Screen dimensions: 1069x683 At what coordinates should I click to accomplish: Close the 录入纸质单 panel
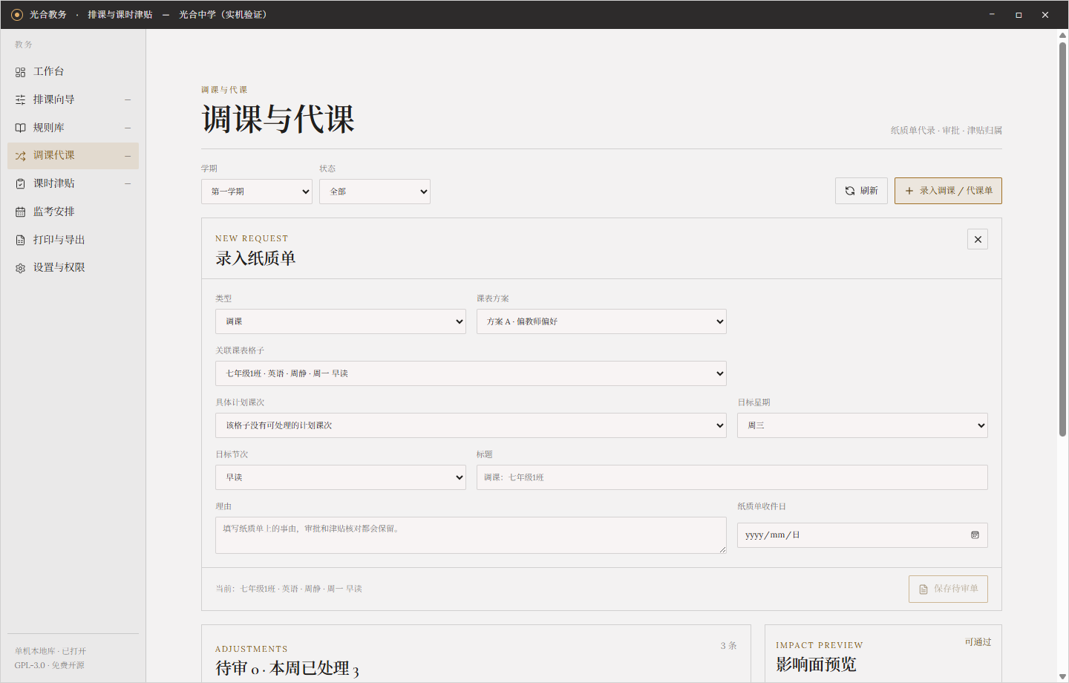(978, 239)
